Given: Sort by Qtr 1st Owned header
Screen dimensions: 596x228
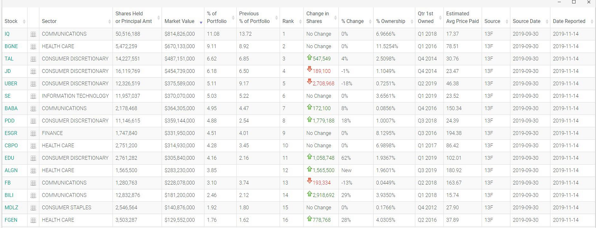Looking at the screenshot, I should coord(429,17).
